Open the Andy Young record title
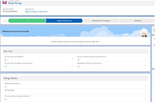The width and height of the screenshot is (155, 102). [x=15, y=3]
